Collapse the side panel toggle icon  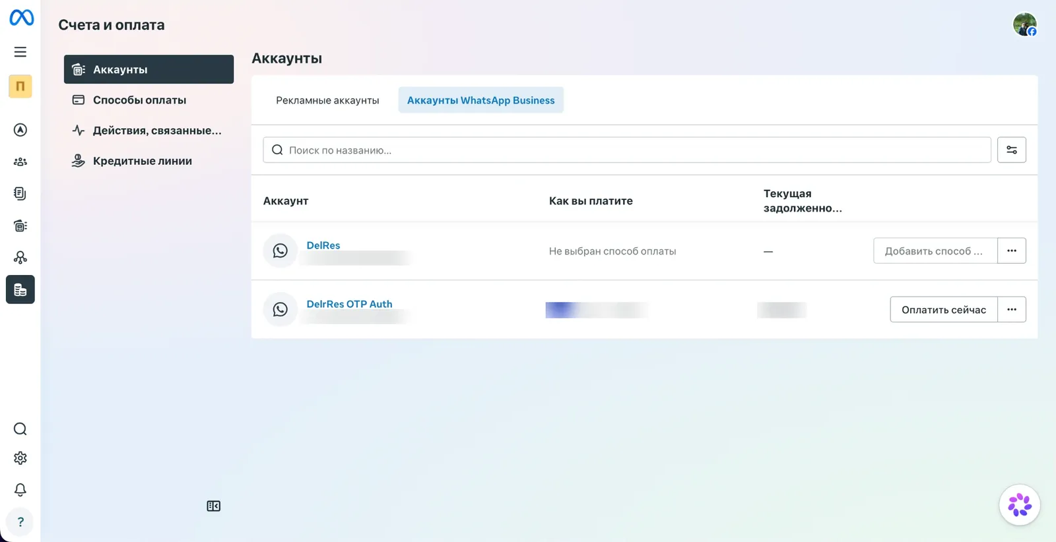click(x=214, y=506)
